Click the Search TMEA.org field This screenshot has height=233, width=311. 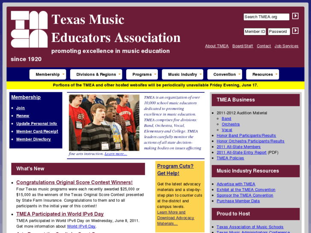pyautogui.click(x=267, y=17)
